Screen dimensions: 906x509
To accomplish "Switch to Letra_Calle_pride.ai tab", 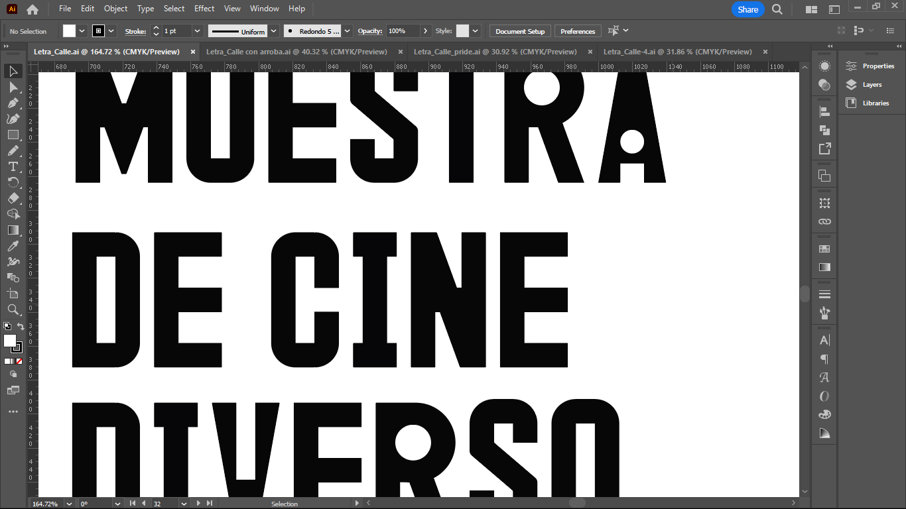I will 495,52.
